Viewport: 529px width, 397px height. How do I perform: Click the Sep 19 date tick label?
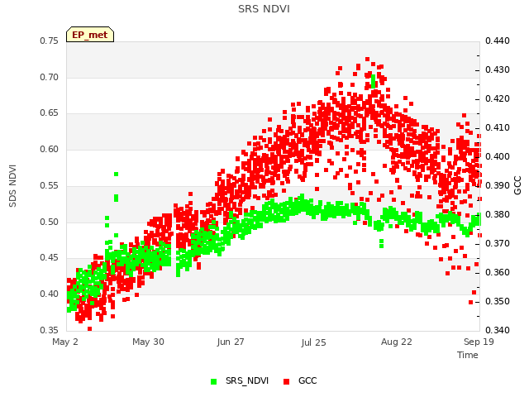(479, 342)
